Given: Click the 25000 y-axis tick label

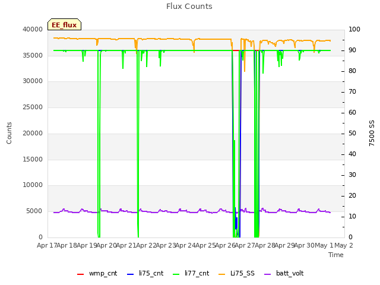Looking at the screenshot, I should coord(33,107).
